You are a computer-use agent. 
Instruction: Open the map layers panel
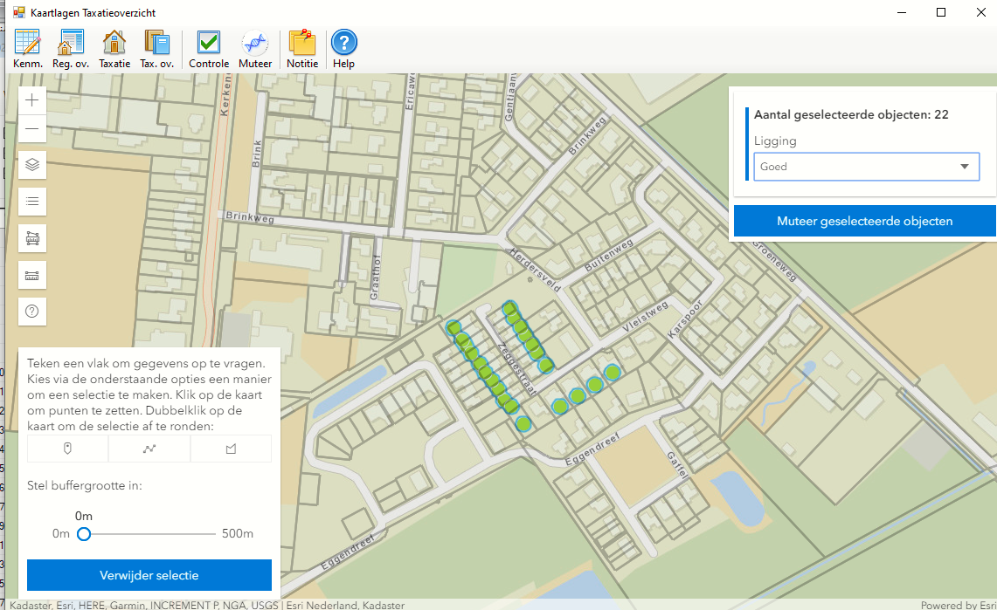(x=32, y=164)
